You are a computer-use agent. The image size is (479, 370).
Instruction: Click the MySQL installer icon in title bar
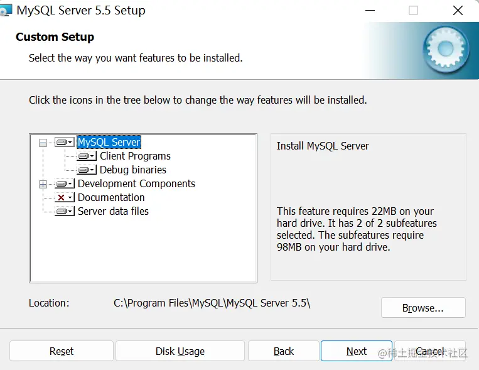[6, 11]
